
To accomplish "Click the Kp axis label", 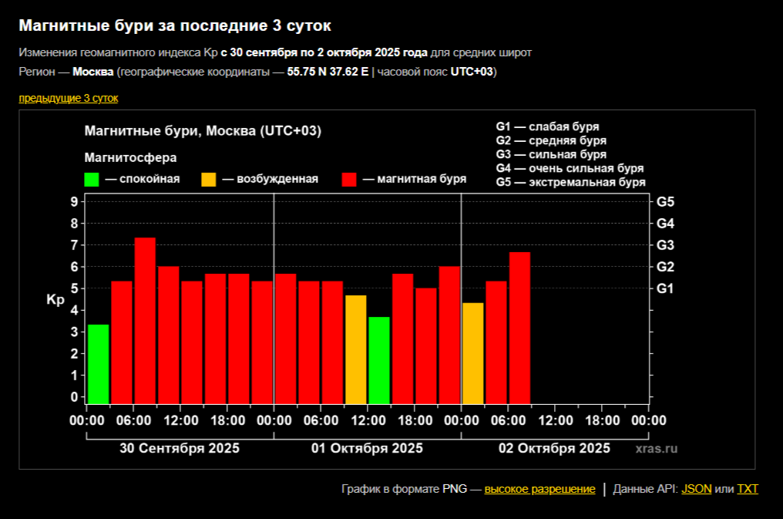I will click(55, 300).
